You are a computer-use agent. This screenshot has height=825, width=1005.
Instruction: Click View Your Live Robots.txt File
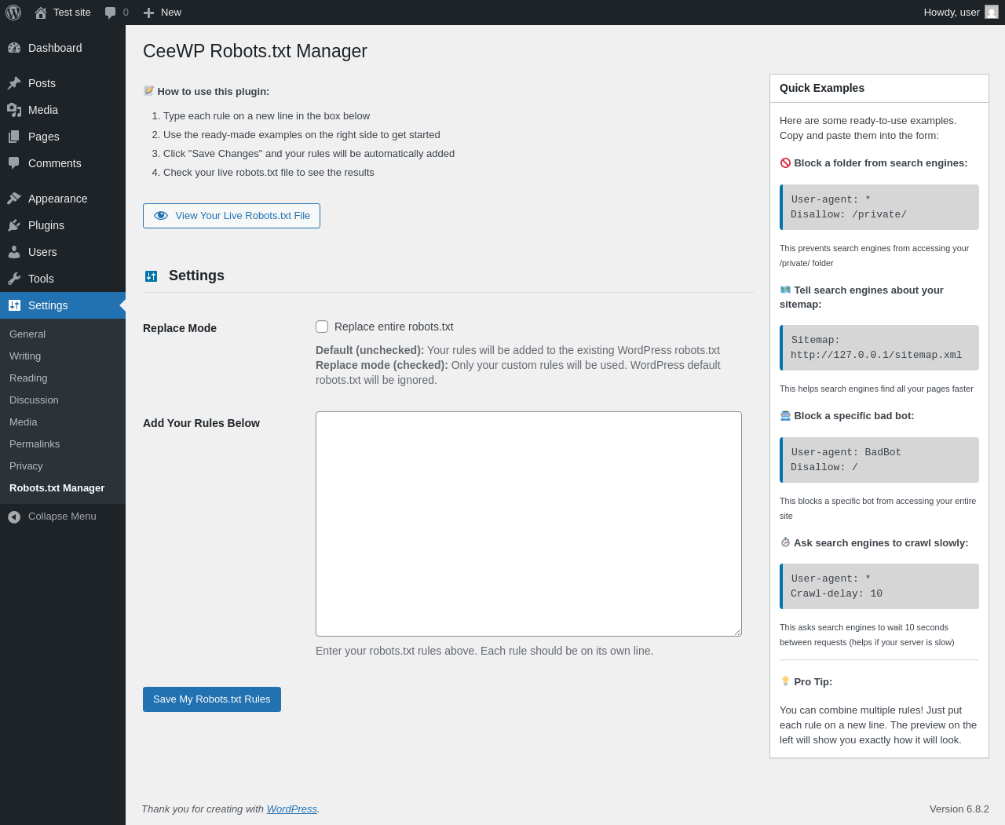232,216
